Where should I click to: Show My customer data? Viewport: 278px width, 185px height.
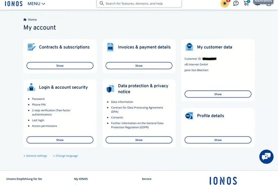tap(218, 94)
